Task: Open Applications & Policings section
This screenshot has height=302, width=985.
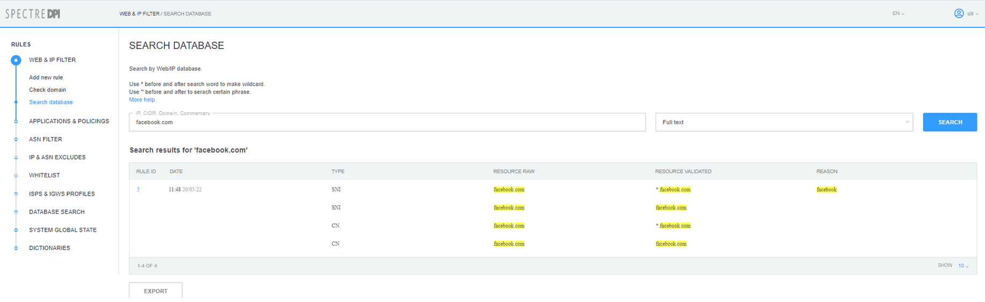Action: 69,121
